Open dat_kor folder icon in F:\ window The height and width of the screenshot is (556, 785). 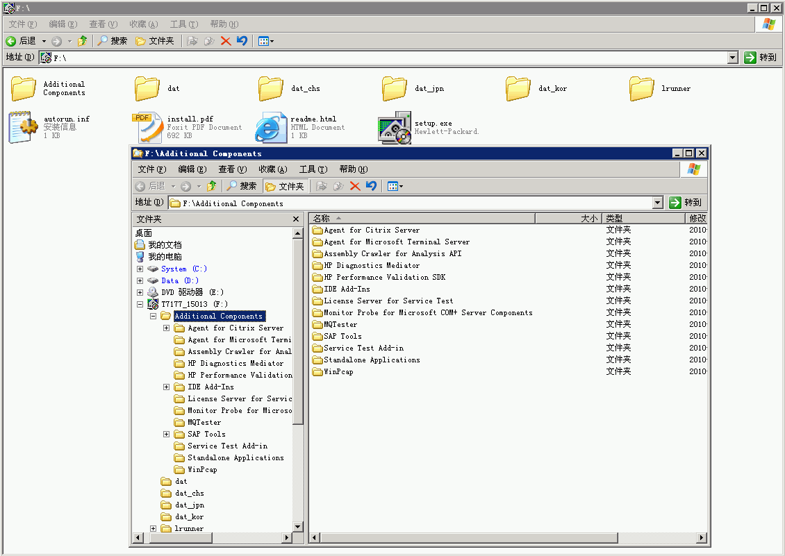point(518,89)
